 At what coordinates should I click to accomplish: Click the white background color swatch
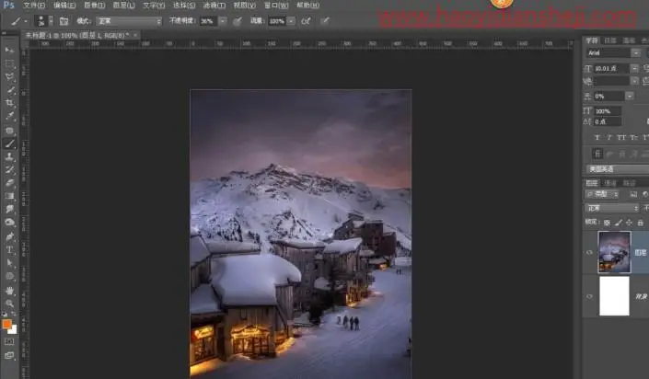tap(14, 330)
